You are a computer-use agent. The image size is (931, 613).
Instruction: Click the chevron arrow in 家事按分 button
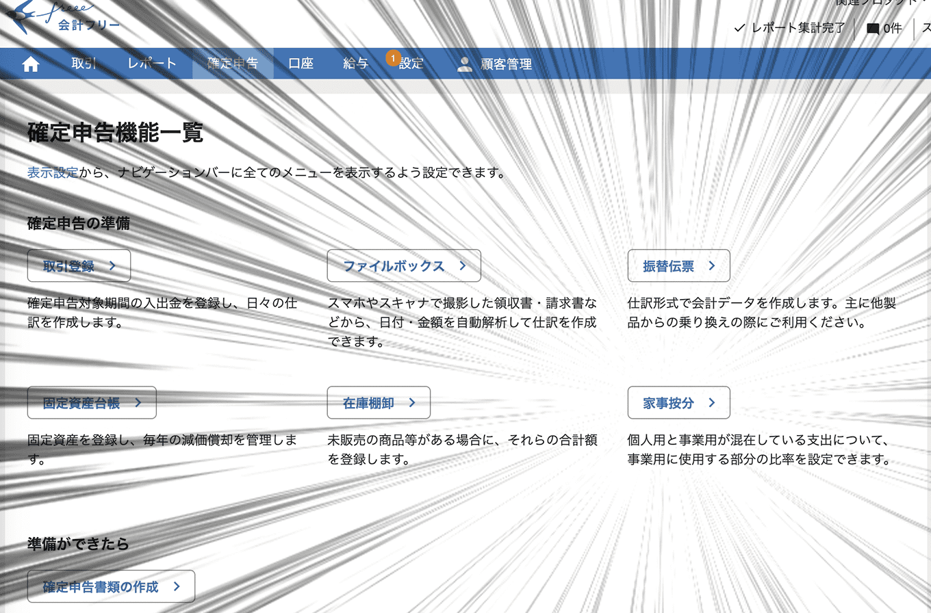(712, 403)
